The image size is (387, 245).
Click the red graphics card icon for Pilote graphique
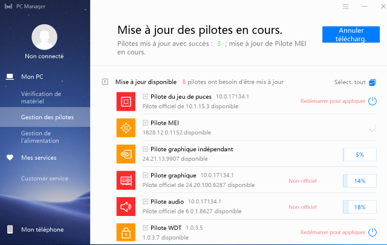point(126,180)
